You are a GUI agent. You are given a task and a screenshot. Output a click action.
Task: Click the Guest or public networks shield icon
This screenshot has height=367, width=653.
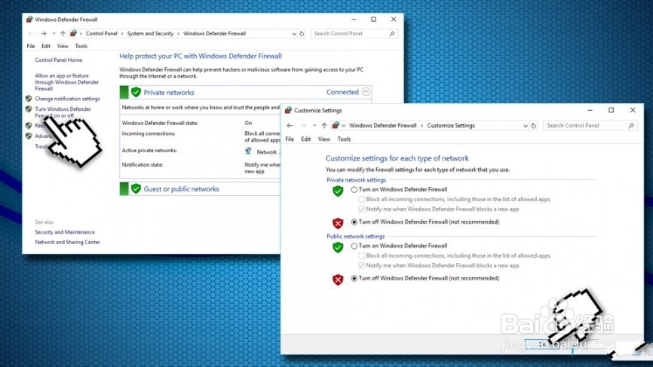(136, 188)
